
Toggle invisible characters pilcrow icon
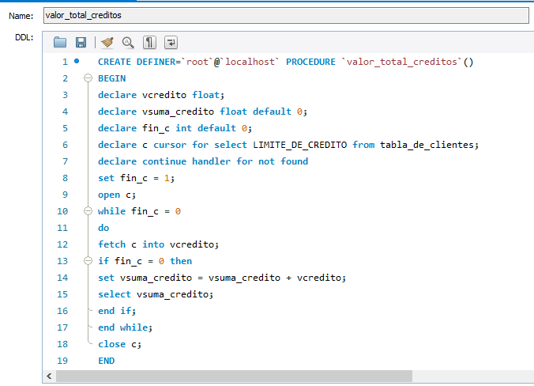click(149, 42)
